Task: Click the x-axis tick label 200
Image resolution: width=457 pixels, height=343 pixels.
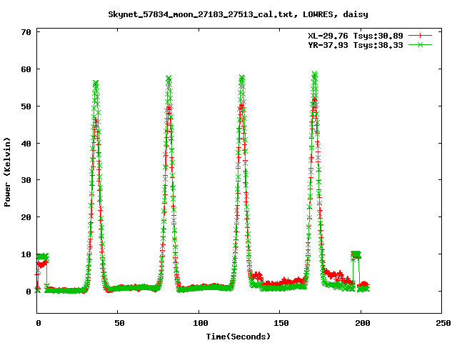Action: [x=362, y=323]
